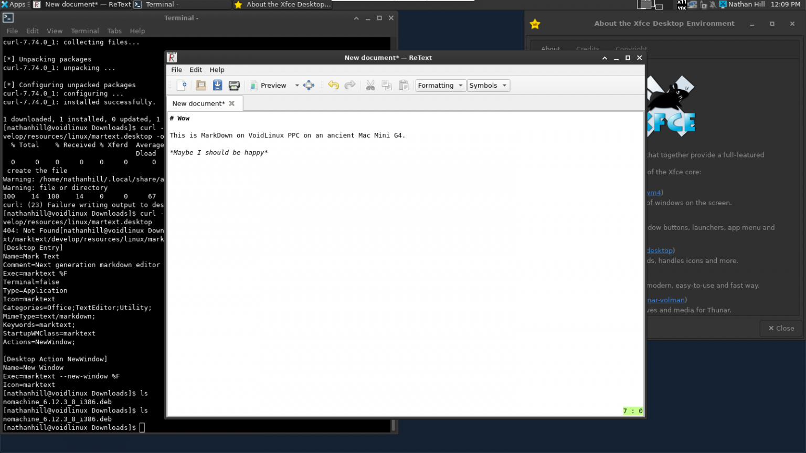Print the document from the toolbar
This screenshot has height=453, width=806.
[x=234, y=85]
